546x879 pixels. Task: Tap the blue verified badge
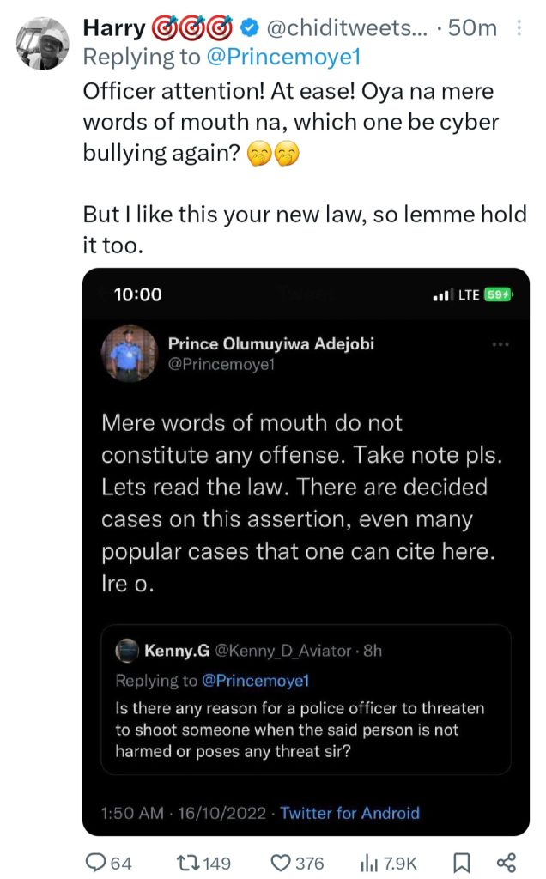[248, 27]
